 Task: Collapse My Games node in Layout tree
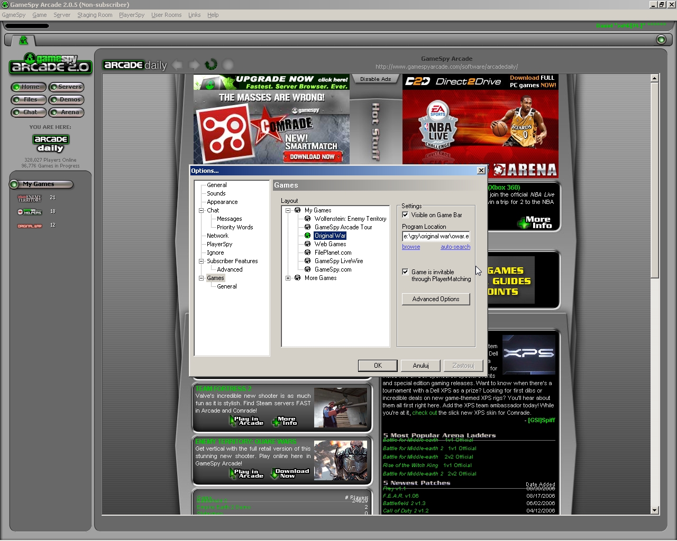[288, 210]
